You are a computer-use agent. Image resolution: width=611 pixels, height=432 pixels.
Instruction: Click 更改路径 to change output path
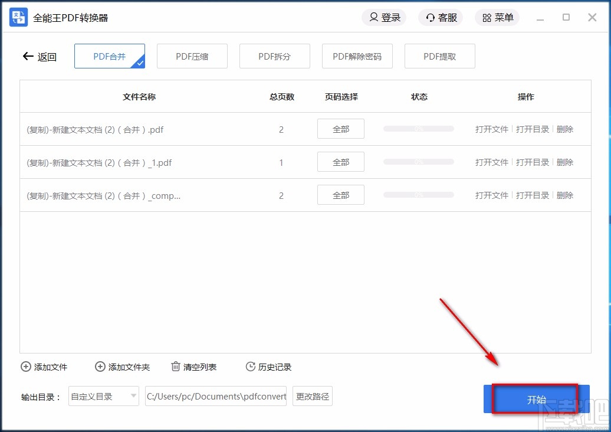312,397
